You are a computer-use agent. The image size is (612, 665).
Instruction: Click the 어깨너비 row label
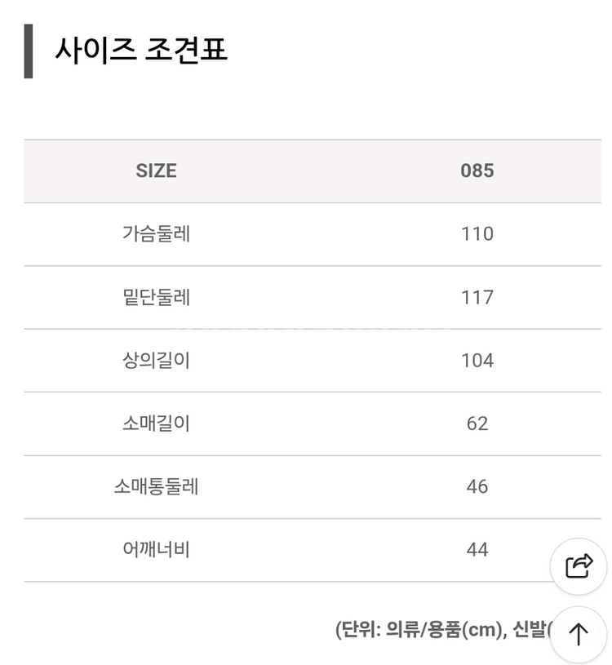(155, 548)
